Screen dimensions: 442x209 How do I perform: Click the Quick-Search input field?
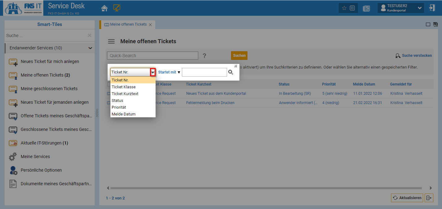[x=152, y=56]
